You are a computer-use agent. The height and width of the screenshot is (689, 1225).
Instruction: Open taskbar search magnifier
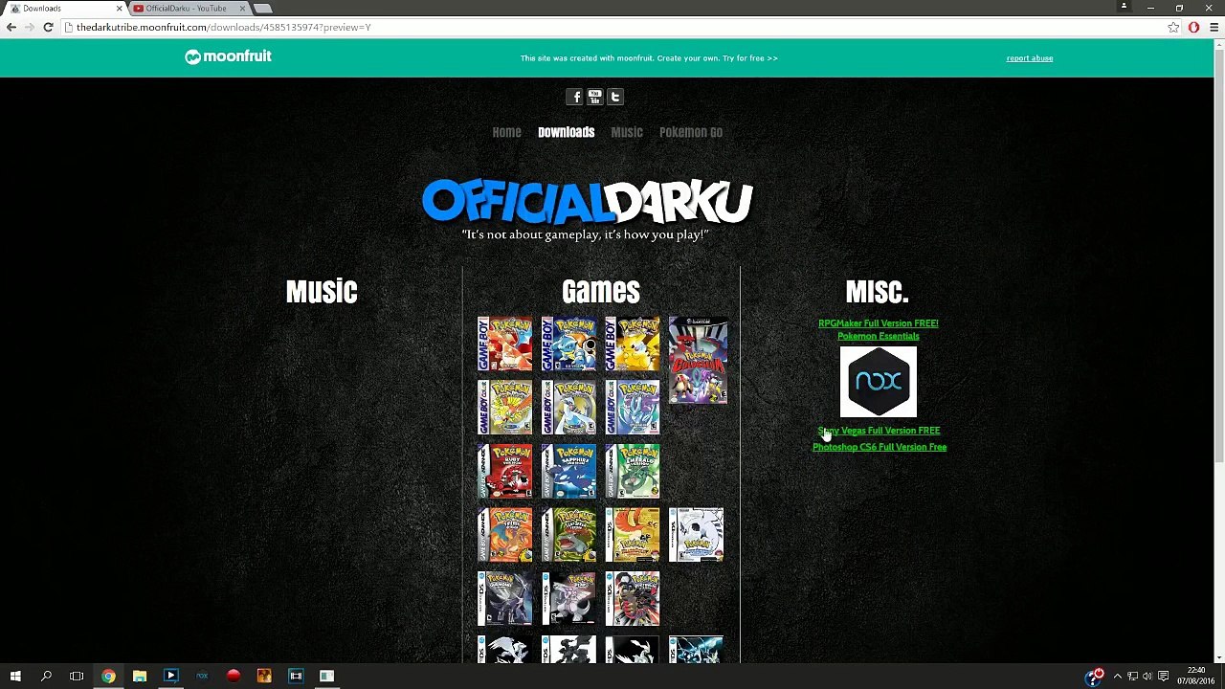(x=46, y=677)
